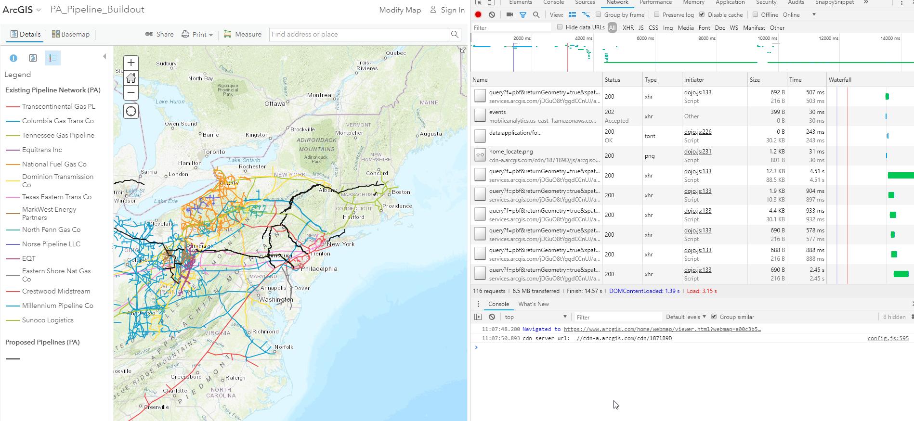914x421 pixels.
Task: Sort by the Waterfall column header
Action: coord(870,80)
